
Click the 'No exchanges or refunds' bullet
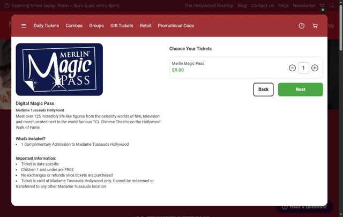click(x=67, y=175)
